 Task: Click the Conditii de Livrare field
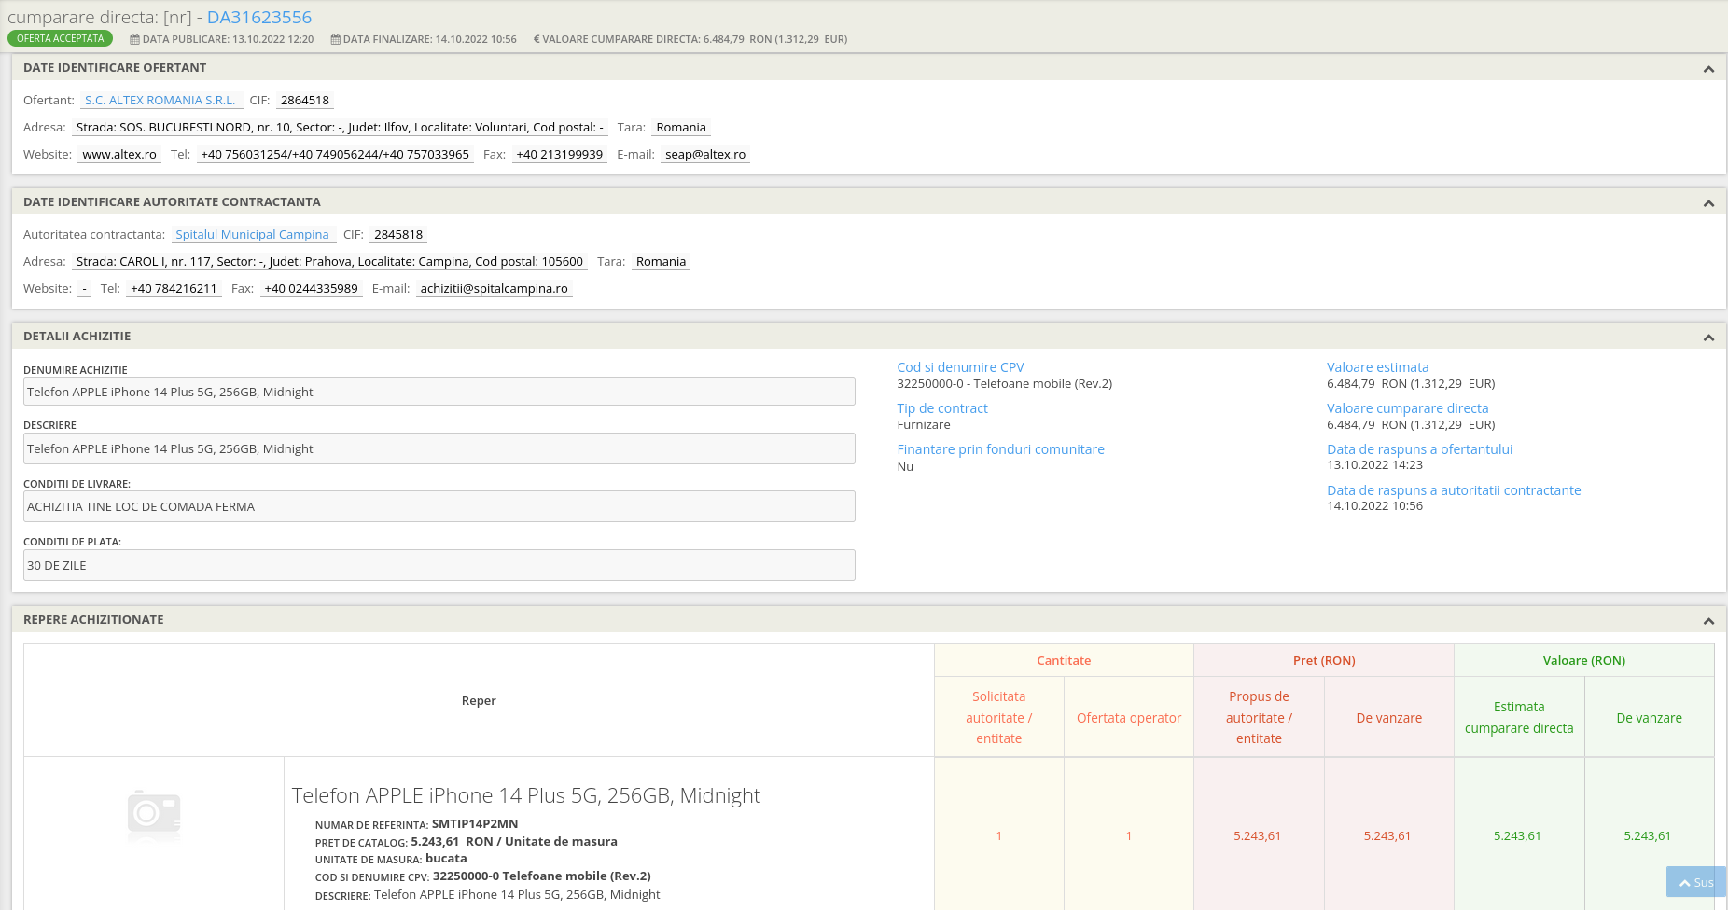coord(439,506)
